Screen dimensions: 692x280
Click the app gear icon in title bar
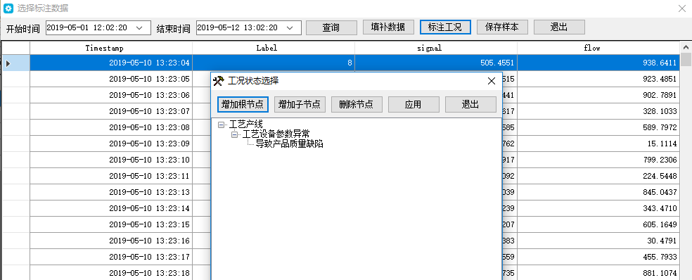(x=8, y=8)
